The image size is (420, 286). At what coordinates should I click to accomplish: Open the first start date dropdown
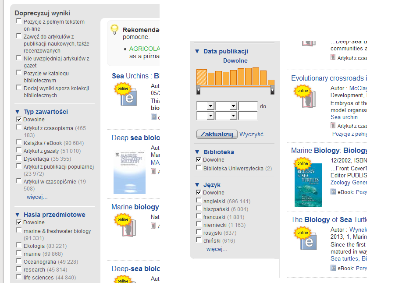tap(206, 106)
